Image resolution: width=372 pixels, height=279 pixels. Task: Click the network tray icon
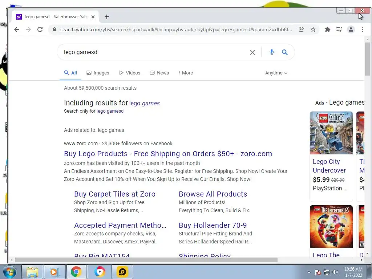[327, 272]
